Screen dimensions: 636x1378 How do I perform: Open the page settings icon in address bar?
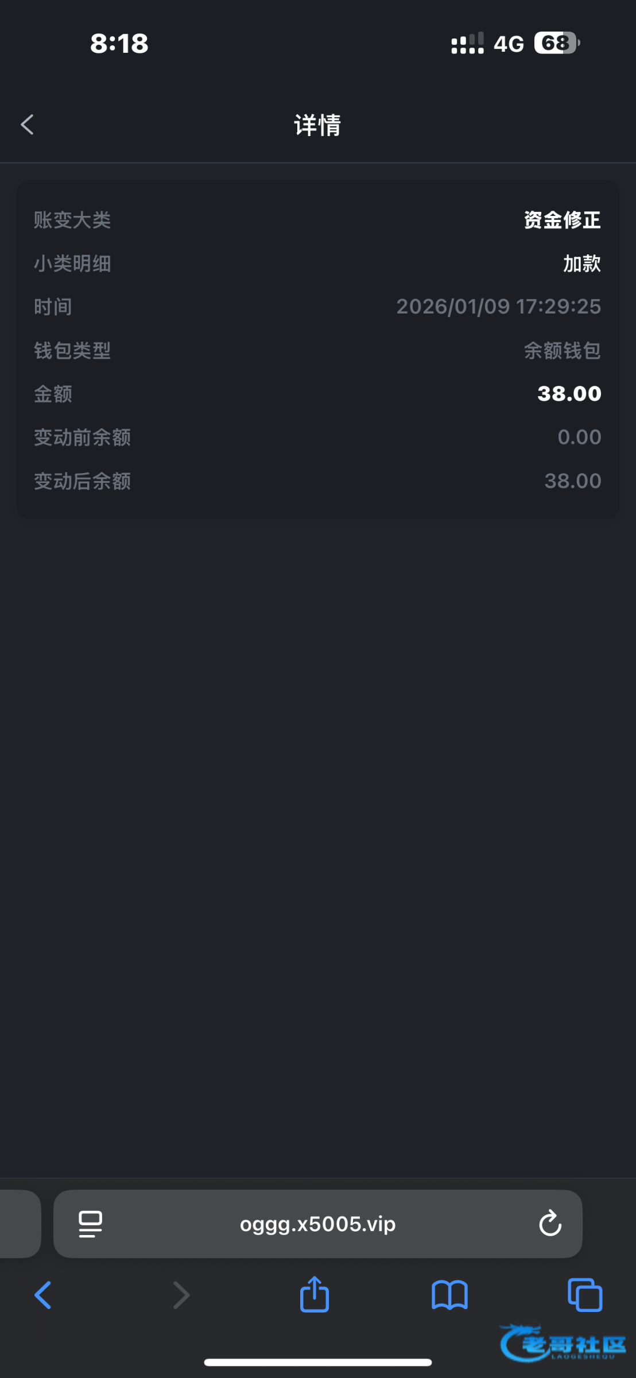(90, 1224)
